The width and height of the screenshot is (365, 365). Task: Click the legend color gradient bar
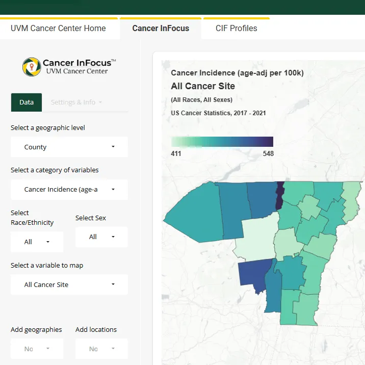[222, 142]
